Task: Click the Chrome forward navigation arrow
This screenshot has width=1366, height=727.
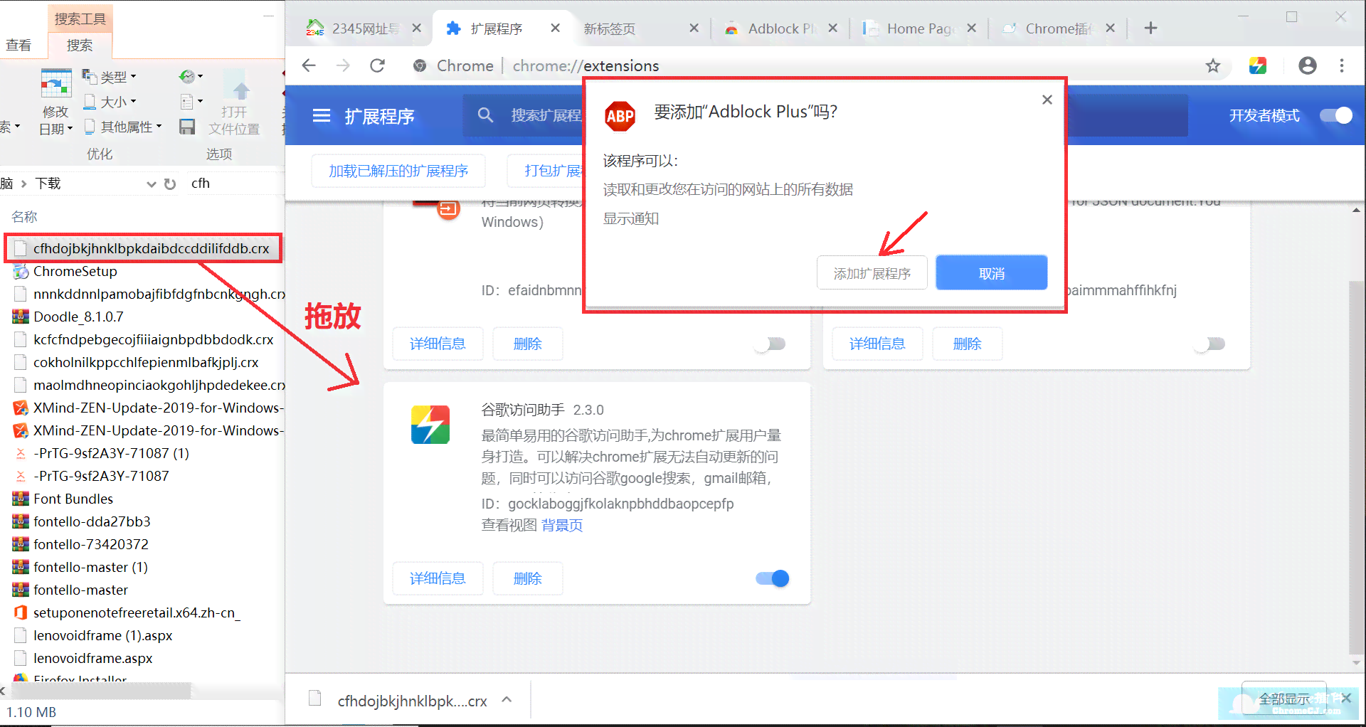Action: (x=343, y=65)
